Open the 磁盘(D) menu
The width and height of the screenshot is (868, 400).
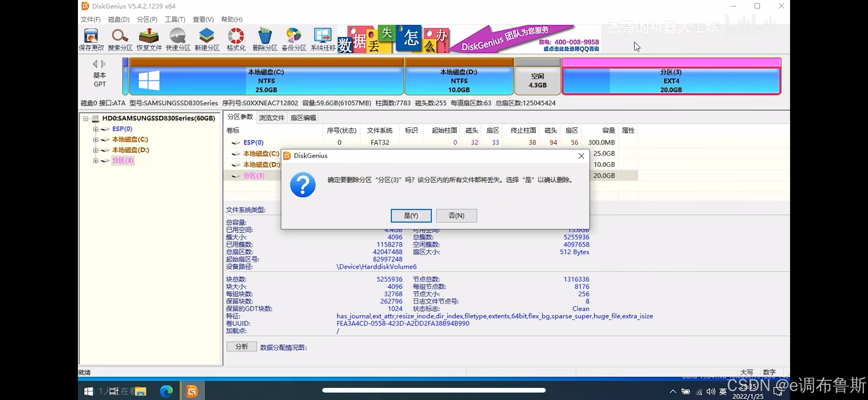(x=119, y=20)
